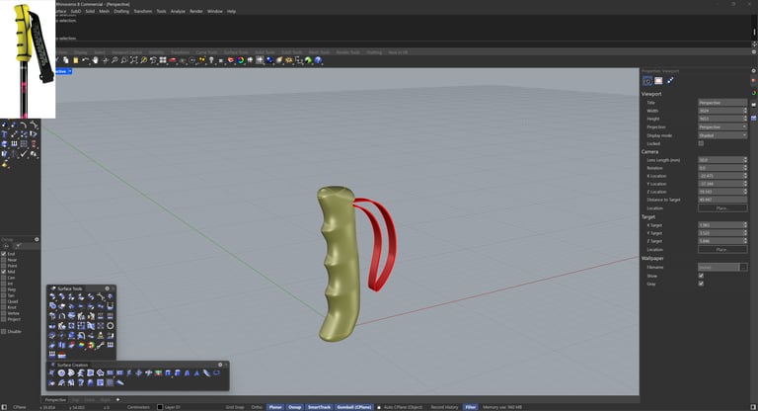The width and height of the screenshot is (758, 411).
Task: Open the Render menu
Action: 196,11
